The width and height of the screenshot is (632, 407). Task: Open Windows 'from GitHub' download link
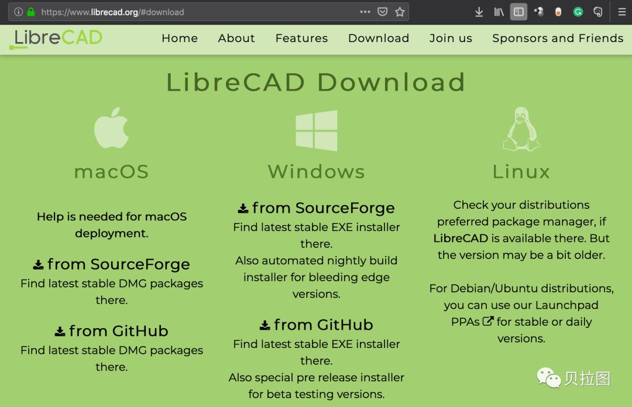pos(317,325)
